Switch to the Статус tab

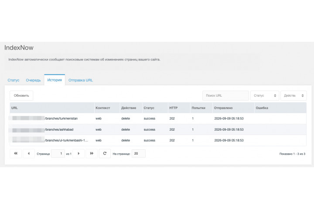[x=14, y=80]
